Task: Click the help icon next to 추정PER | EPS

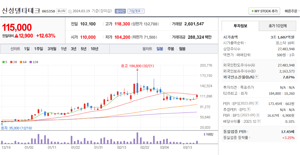Action: coord(248,109)
